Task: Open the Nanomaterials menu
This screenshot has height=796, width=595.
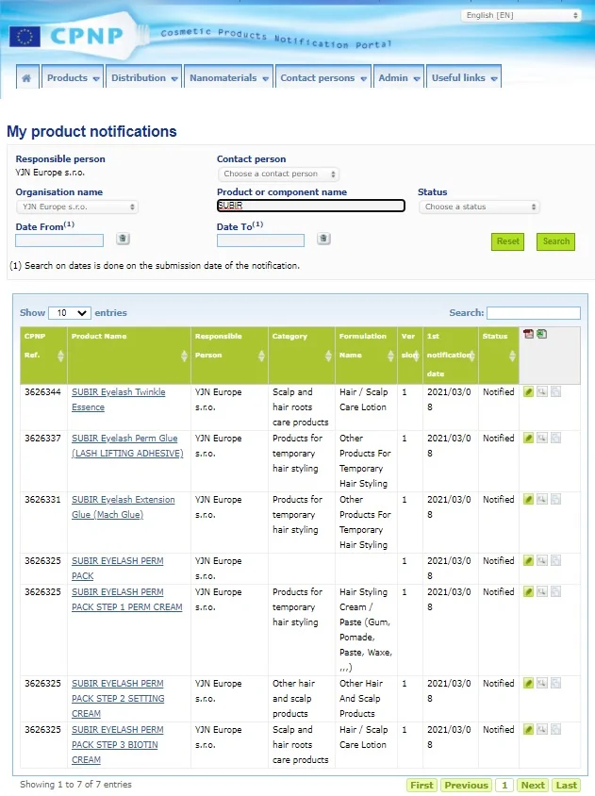Action: point(228,77)
